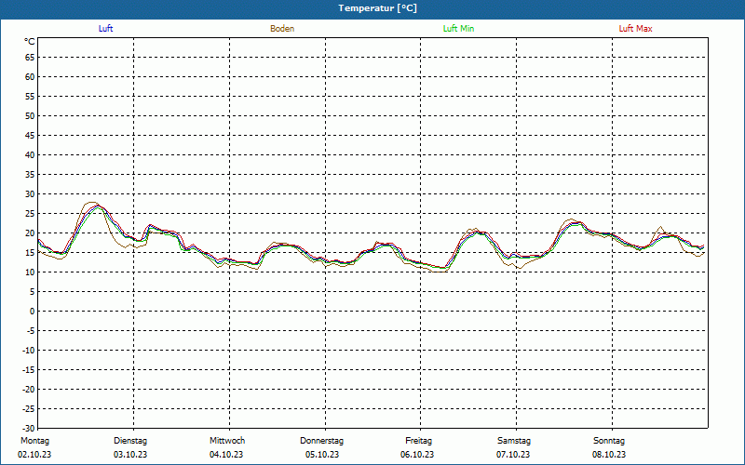Click the 06.10.23 date label
Viewport: 745px width, 465px height.
pyautogui.click(x=417, y=455)
